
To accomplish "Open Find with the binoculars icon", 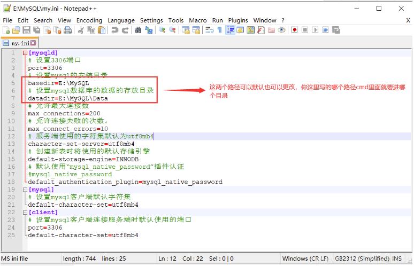I will [x=138, y=30].
